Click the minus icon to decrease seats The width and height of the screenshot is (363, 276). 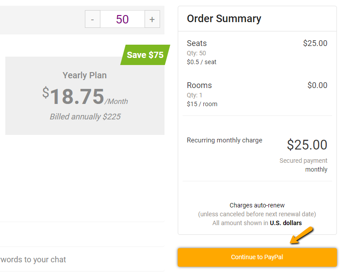click(x=92, y=19)
